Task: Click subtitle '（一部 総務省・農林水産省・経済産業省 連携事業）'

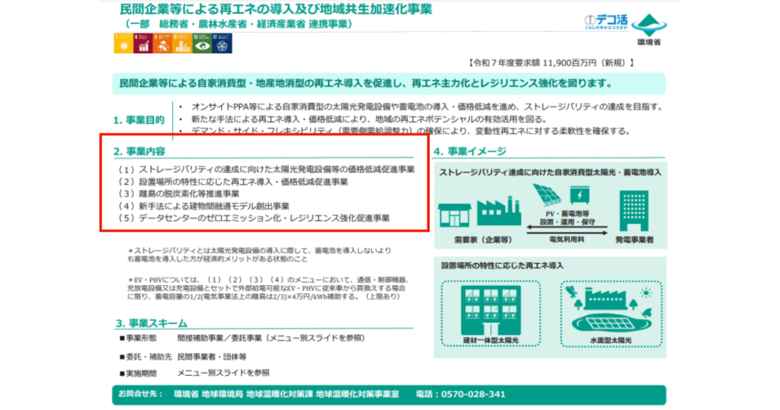Action: point(238,24)
